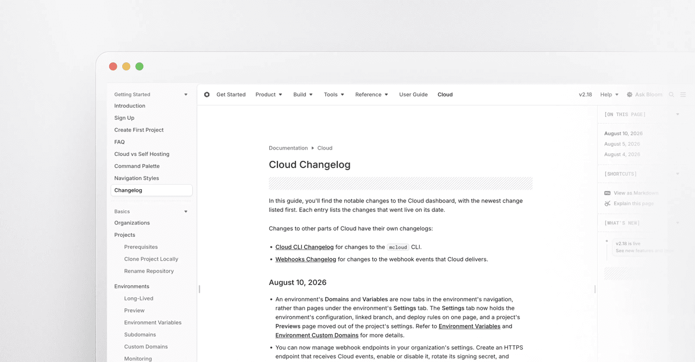
Task: Open Environment Variables sidebar sub-page
Action: [x=153, y=322]
